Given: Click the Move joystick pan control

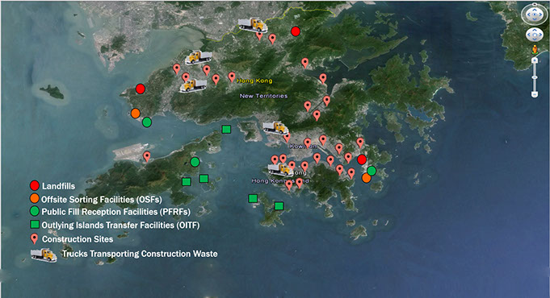Looking at the screenshot, I should pos(534,35).
